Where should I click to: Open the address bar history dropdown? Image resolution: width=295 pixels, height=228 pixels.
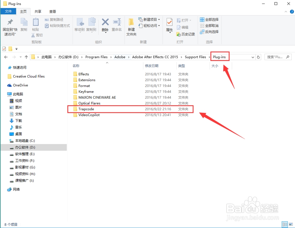pyautogui.click(x=253, y=57)
